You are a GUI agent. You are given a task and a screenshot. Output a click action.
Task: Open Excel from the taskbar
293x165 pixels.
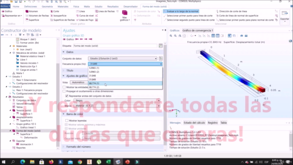[x=109, y=162]
